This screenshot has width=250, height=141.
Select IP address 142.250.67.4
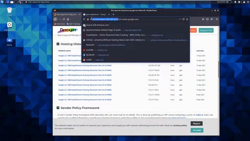point(153,85)
